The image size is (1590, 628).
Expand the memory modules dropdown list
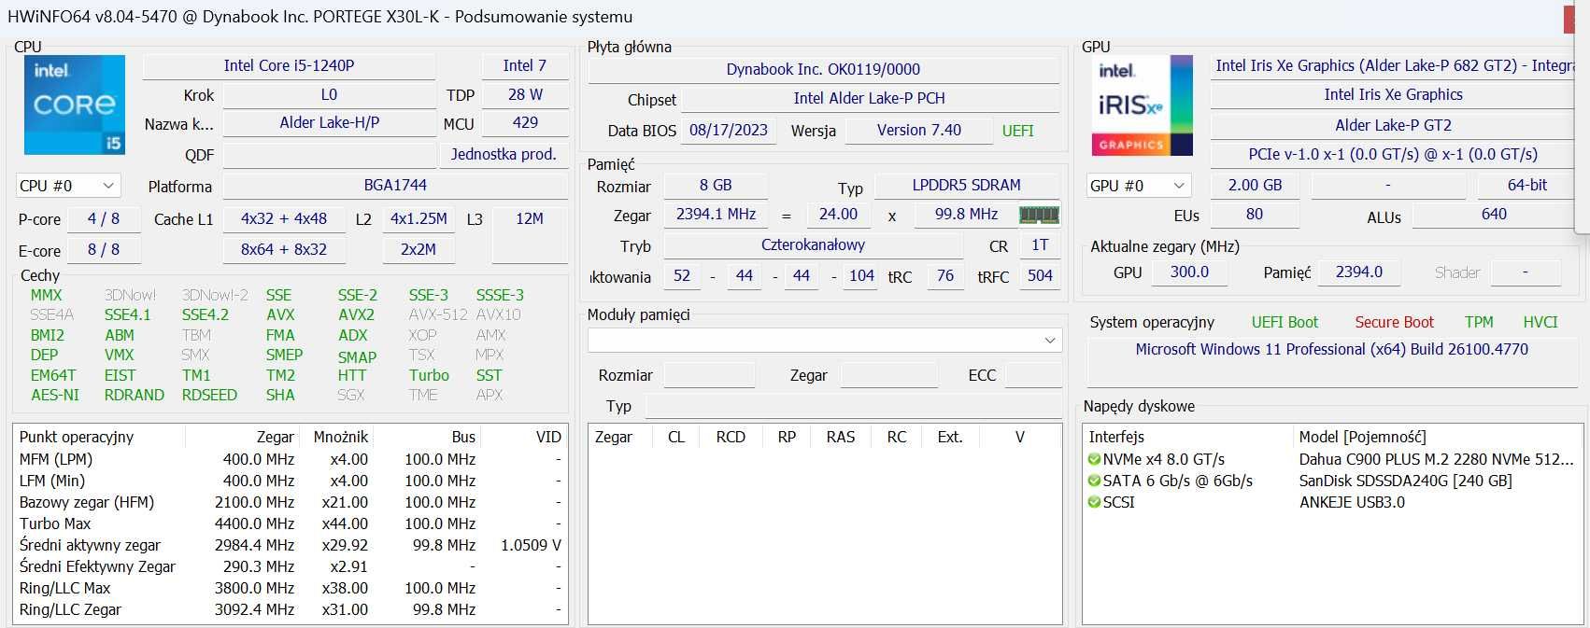pos(825,341)
